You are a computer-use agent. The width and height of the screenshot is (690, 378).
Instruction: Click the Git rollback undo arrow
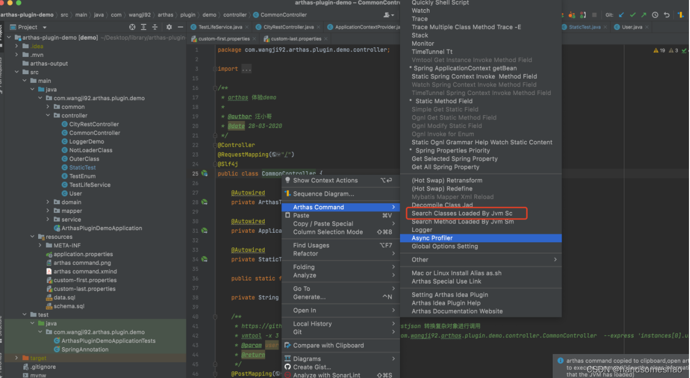pyautogui.click(x=667, y=15)
